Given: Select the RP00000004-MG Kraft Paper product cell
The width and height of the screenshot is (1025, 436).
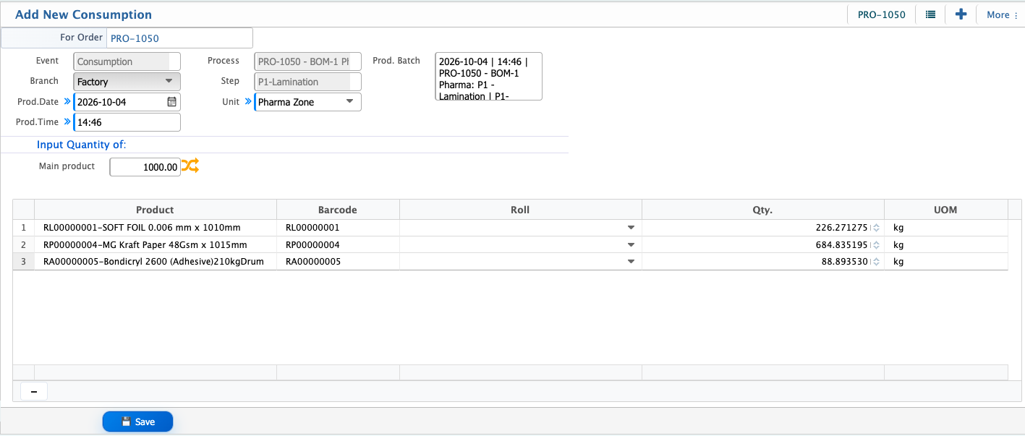Looking at the screenshot, I should click(156, 244).
